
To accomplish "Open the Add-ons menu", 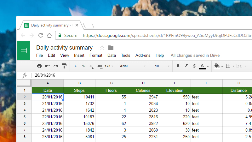I will click(x=143, y=56).
